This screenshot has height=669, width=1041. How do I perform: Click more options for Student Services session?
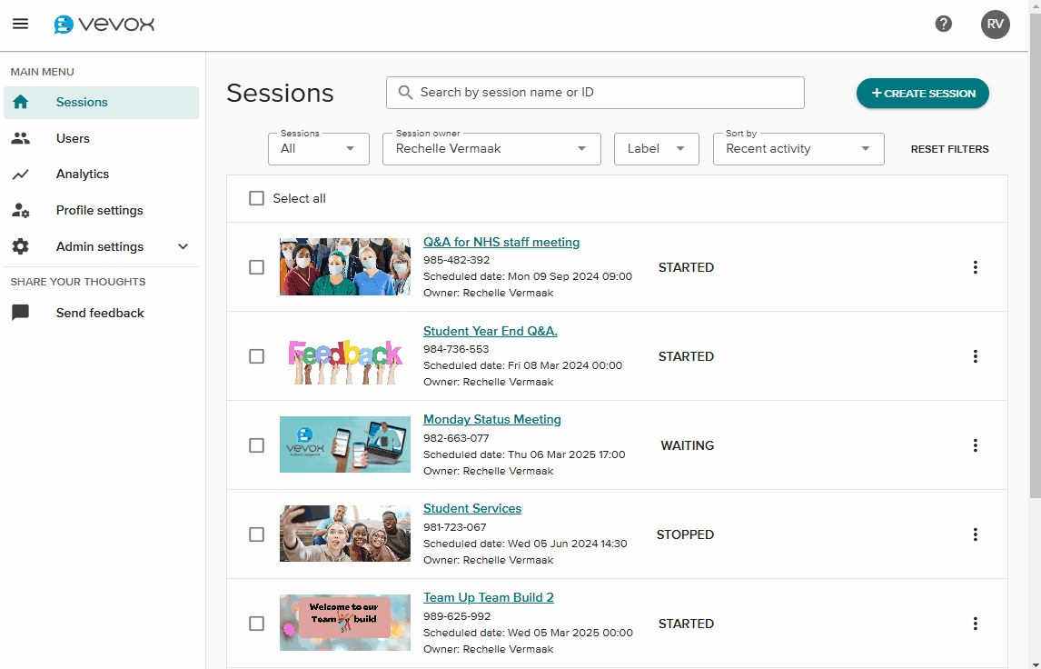[975, 534]
